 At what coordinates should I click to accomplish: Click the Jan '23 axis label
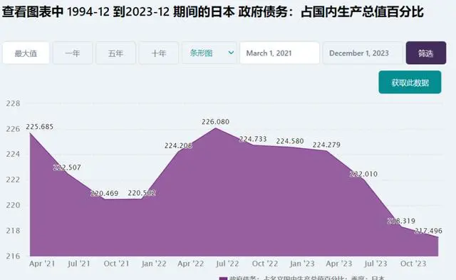pos(302,264)
